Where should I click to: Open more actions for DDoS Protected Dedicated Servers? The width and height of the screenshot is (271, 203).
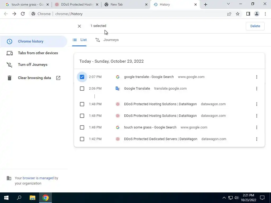point(257,139)
